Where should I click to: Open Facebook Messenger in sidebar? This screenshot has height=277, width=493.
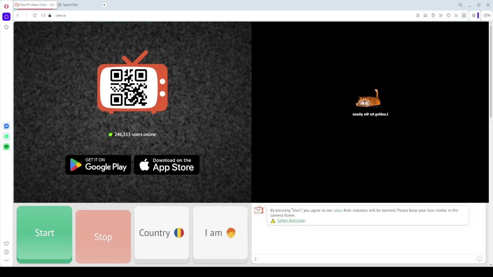pos(6,126)
